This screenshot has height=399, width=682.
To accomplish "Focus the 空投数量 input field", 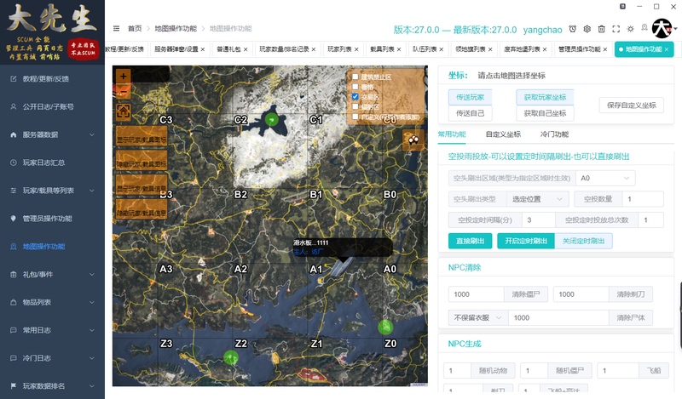I will click(x=643, y=199).
